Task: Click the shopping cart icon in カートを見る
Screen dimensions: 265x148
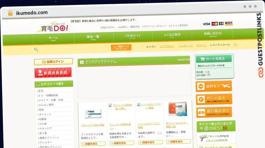Action: click(x=202, y=59)
